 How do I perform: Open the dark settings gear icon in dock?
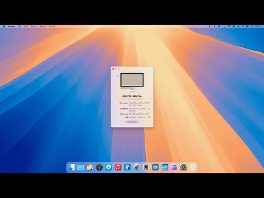click(183, 167)
